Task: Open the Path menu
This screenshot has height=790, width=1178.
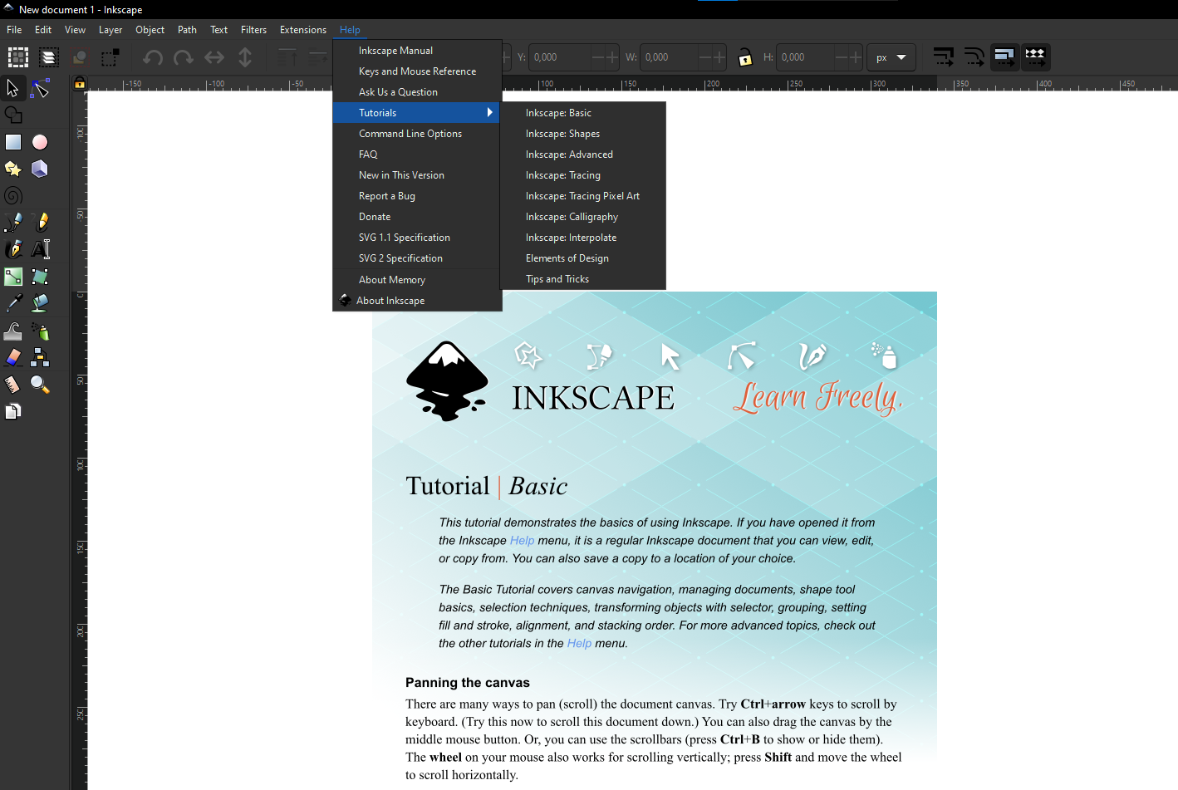Action: pos(187,30)
